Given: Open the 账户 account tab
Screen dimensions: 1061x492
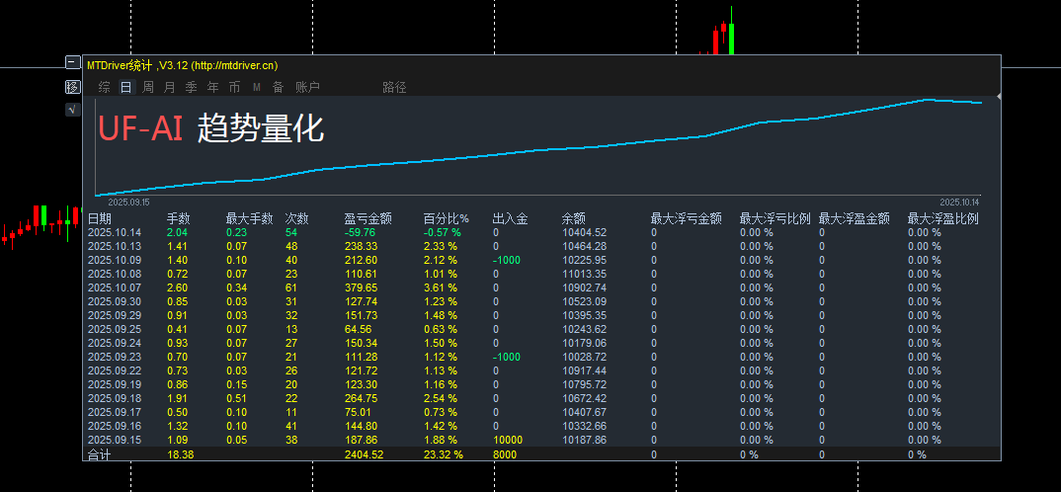Looking at the screenshot, I should pyautogui.click(x=307, y=87).
